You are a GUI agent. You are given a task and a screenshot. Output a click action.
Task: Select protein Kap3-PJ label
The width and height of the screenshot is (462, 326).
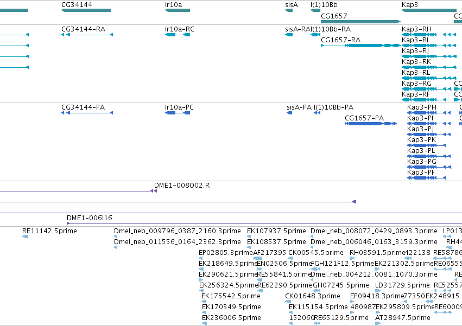420,129
